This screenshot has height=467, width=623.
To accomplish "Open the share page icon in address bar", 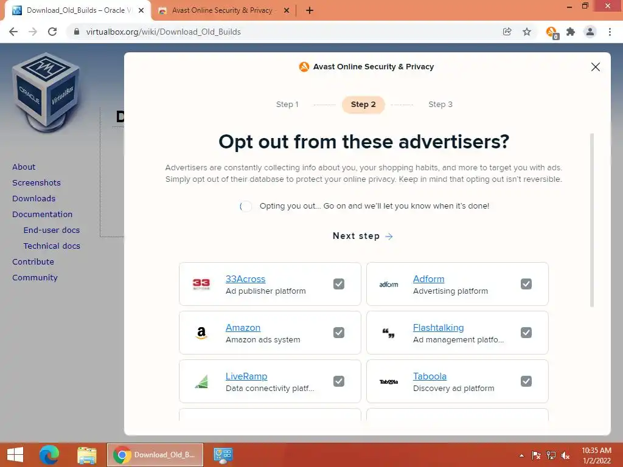I will [507, 32].
